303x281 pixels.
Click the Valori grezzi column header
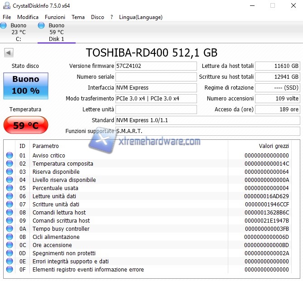pyautogui.click(x=273, y=146)
